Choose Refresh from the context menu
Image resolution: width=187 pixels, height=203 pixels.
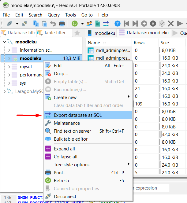(x=88, y=181)
